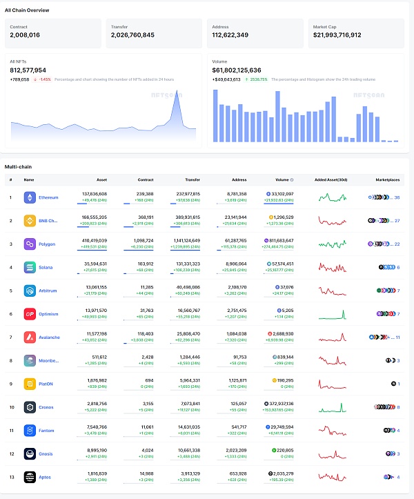
Task: Open the Arbitrum chain link
Action: pyautogui.click(x=48, y=291)
